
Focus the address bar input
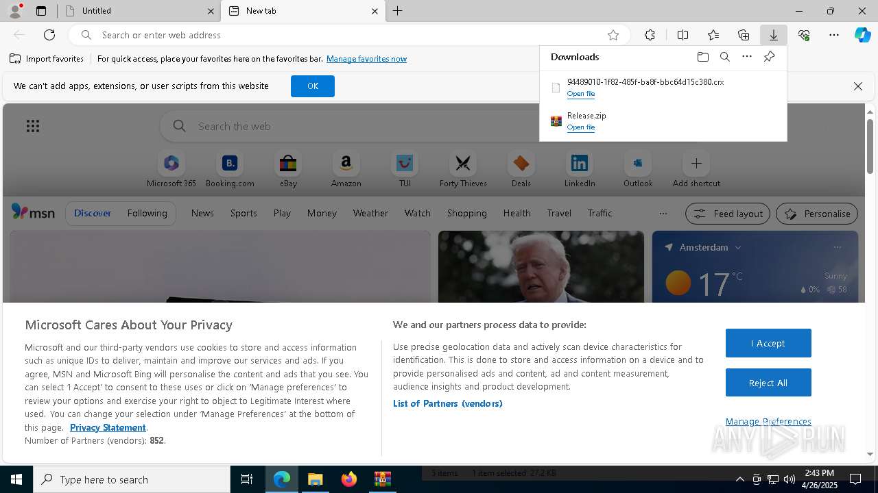pos(350,35)
